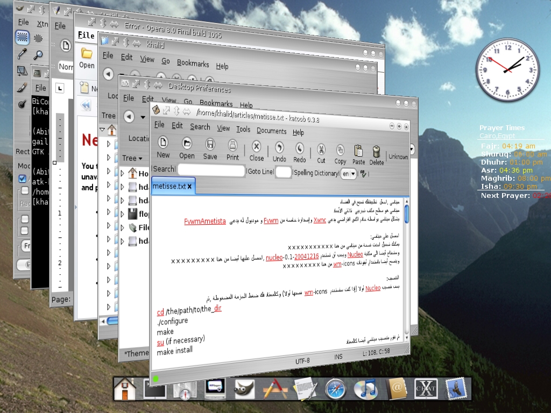Screen dimensions: 551x413
Task: Click the Undo icon in Katoob toolbar
Action: click(279, 147)
